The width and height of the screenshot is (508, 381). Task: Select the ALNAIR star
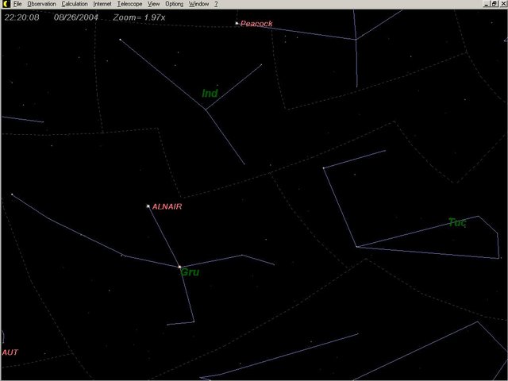pyautogui.click(x=148, y=206)
